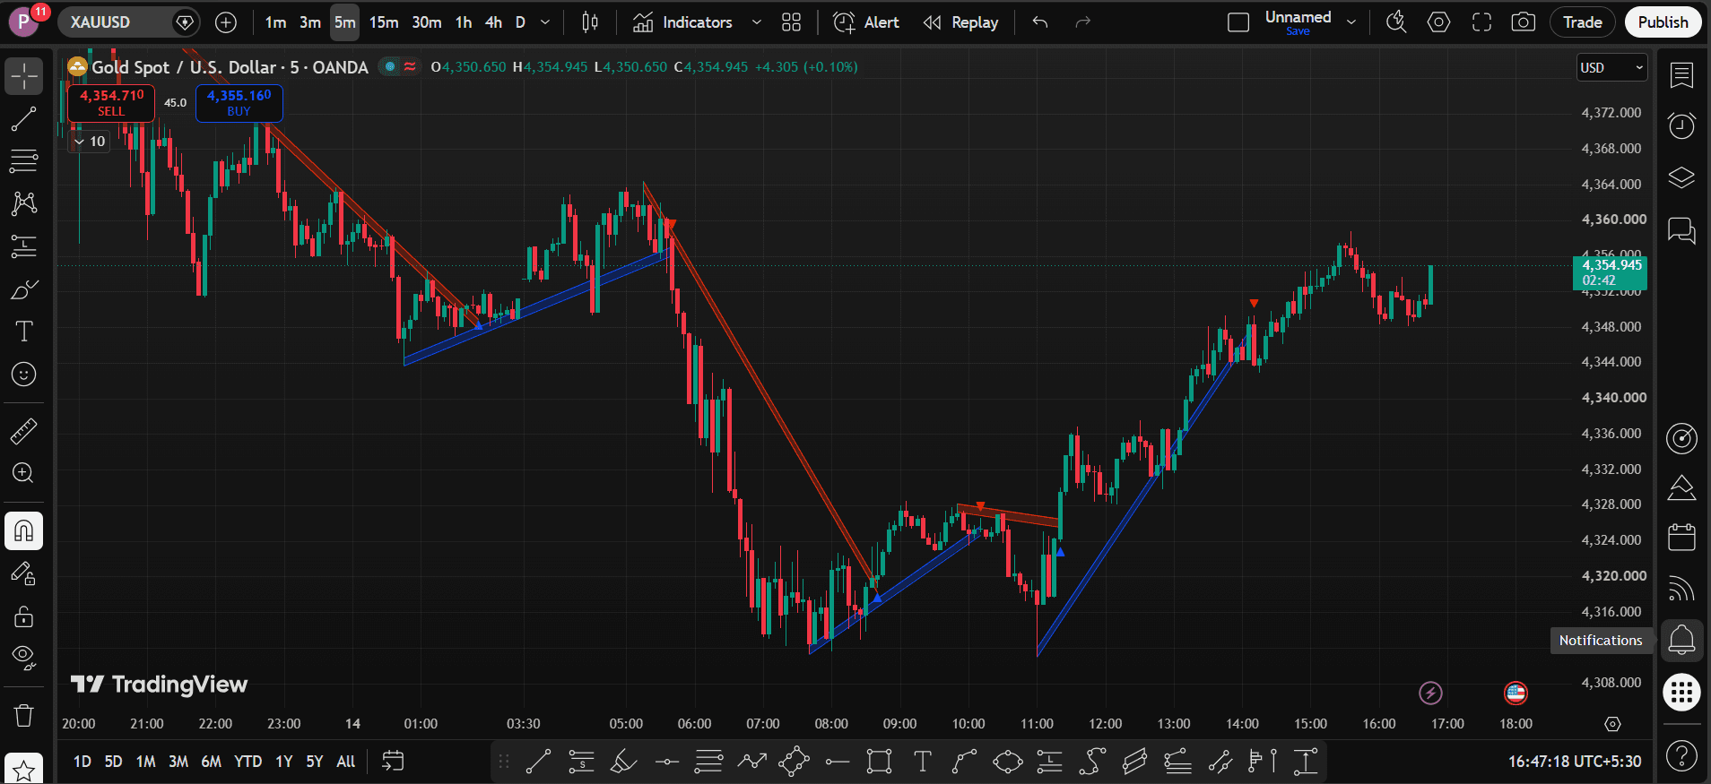The image size is (1711, 784).
Task: Open the chart type candles selector
Action: pyautogui.click(x=590, y=22)
